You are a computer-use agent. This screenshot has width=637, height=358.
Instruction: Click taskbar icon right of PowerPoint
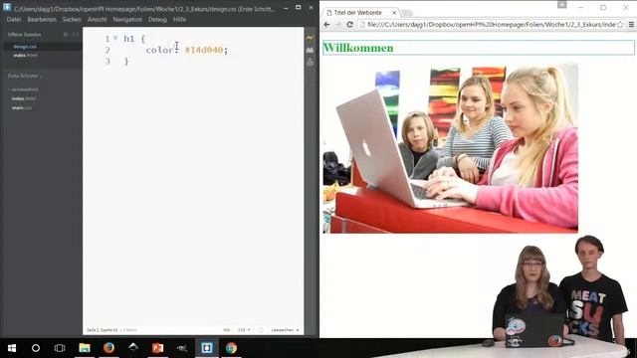pos(182,348)
